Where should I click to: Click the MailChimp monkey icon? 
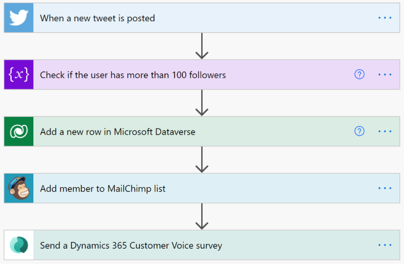click(x=19, y=188)
